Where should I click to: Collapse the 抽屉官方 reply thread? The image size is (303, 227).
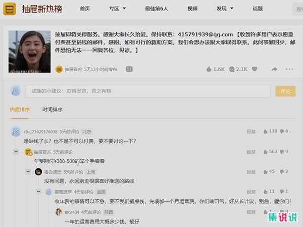coord(16,152)
